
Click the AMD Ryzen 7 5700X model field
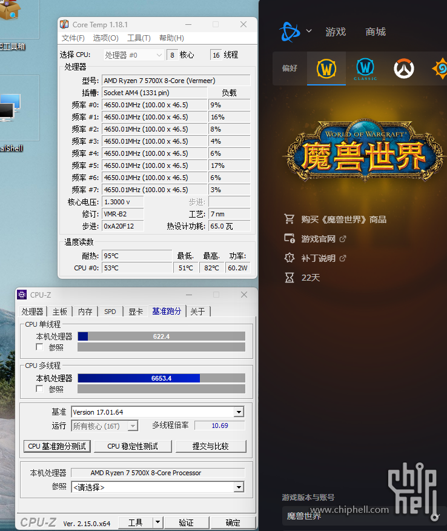[176, 81]
